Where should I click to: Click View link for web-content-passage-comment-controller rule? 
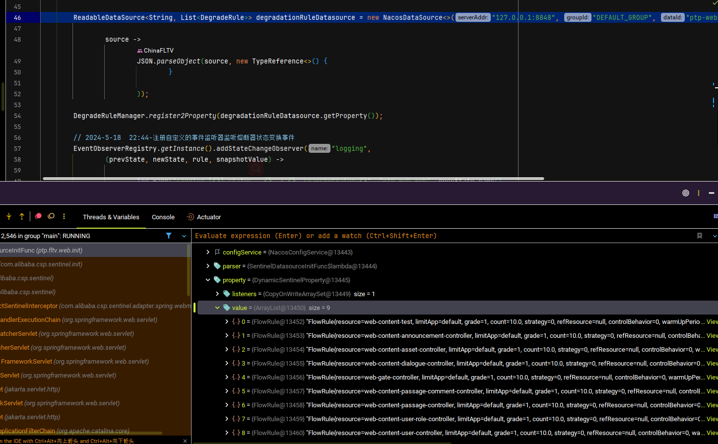point(712,391)
